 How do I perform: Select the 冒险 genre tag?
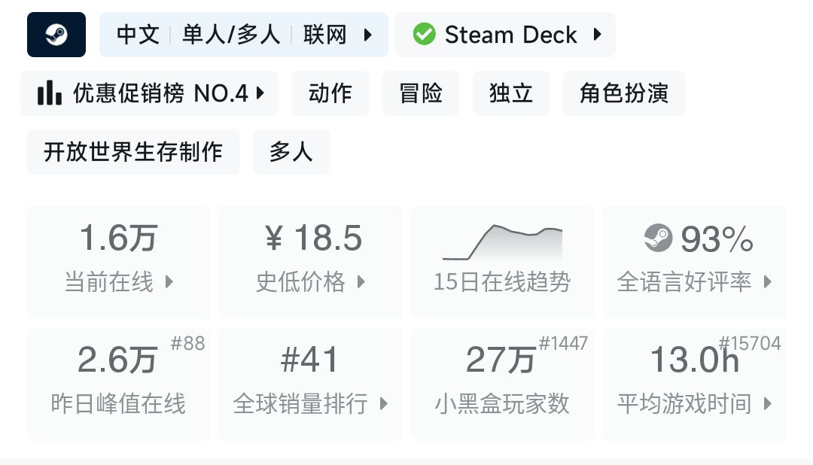coord(421,93)
